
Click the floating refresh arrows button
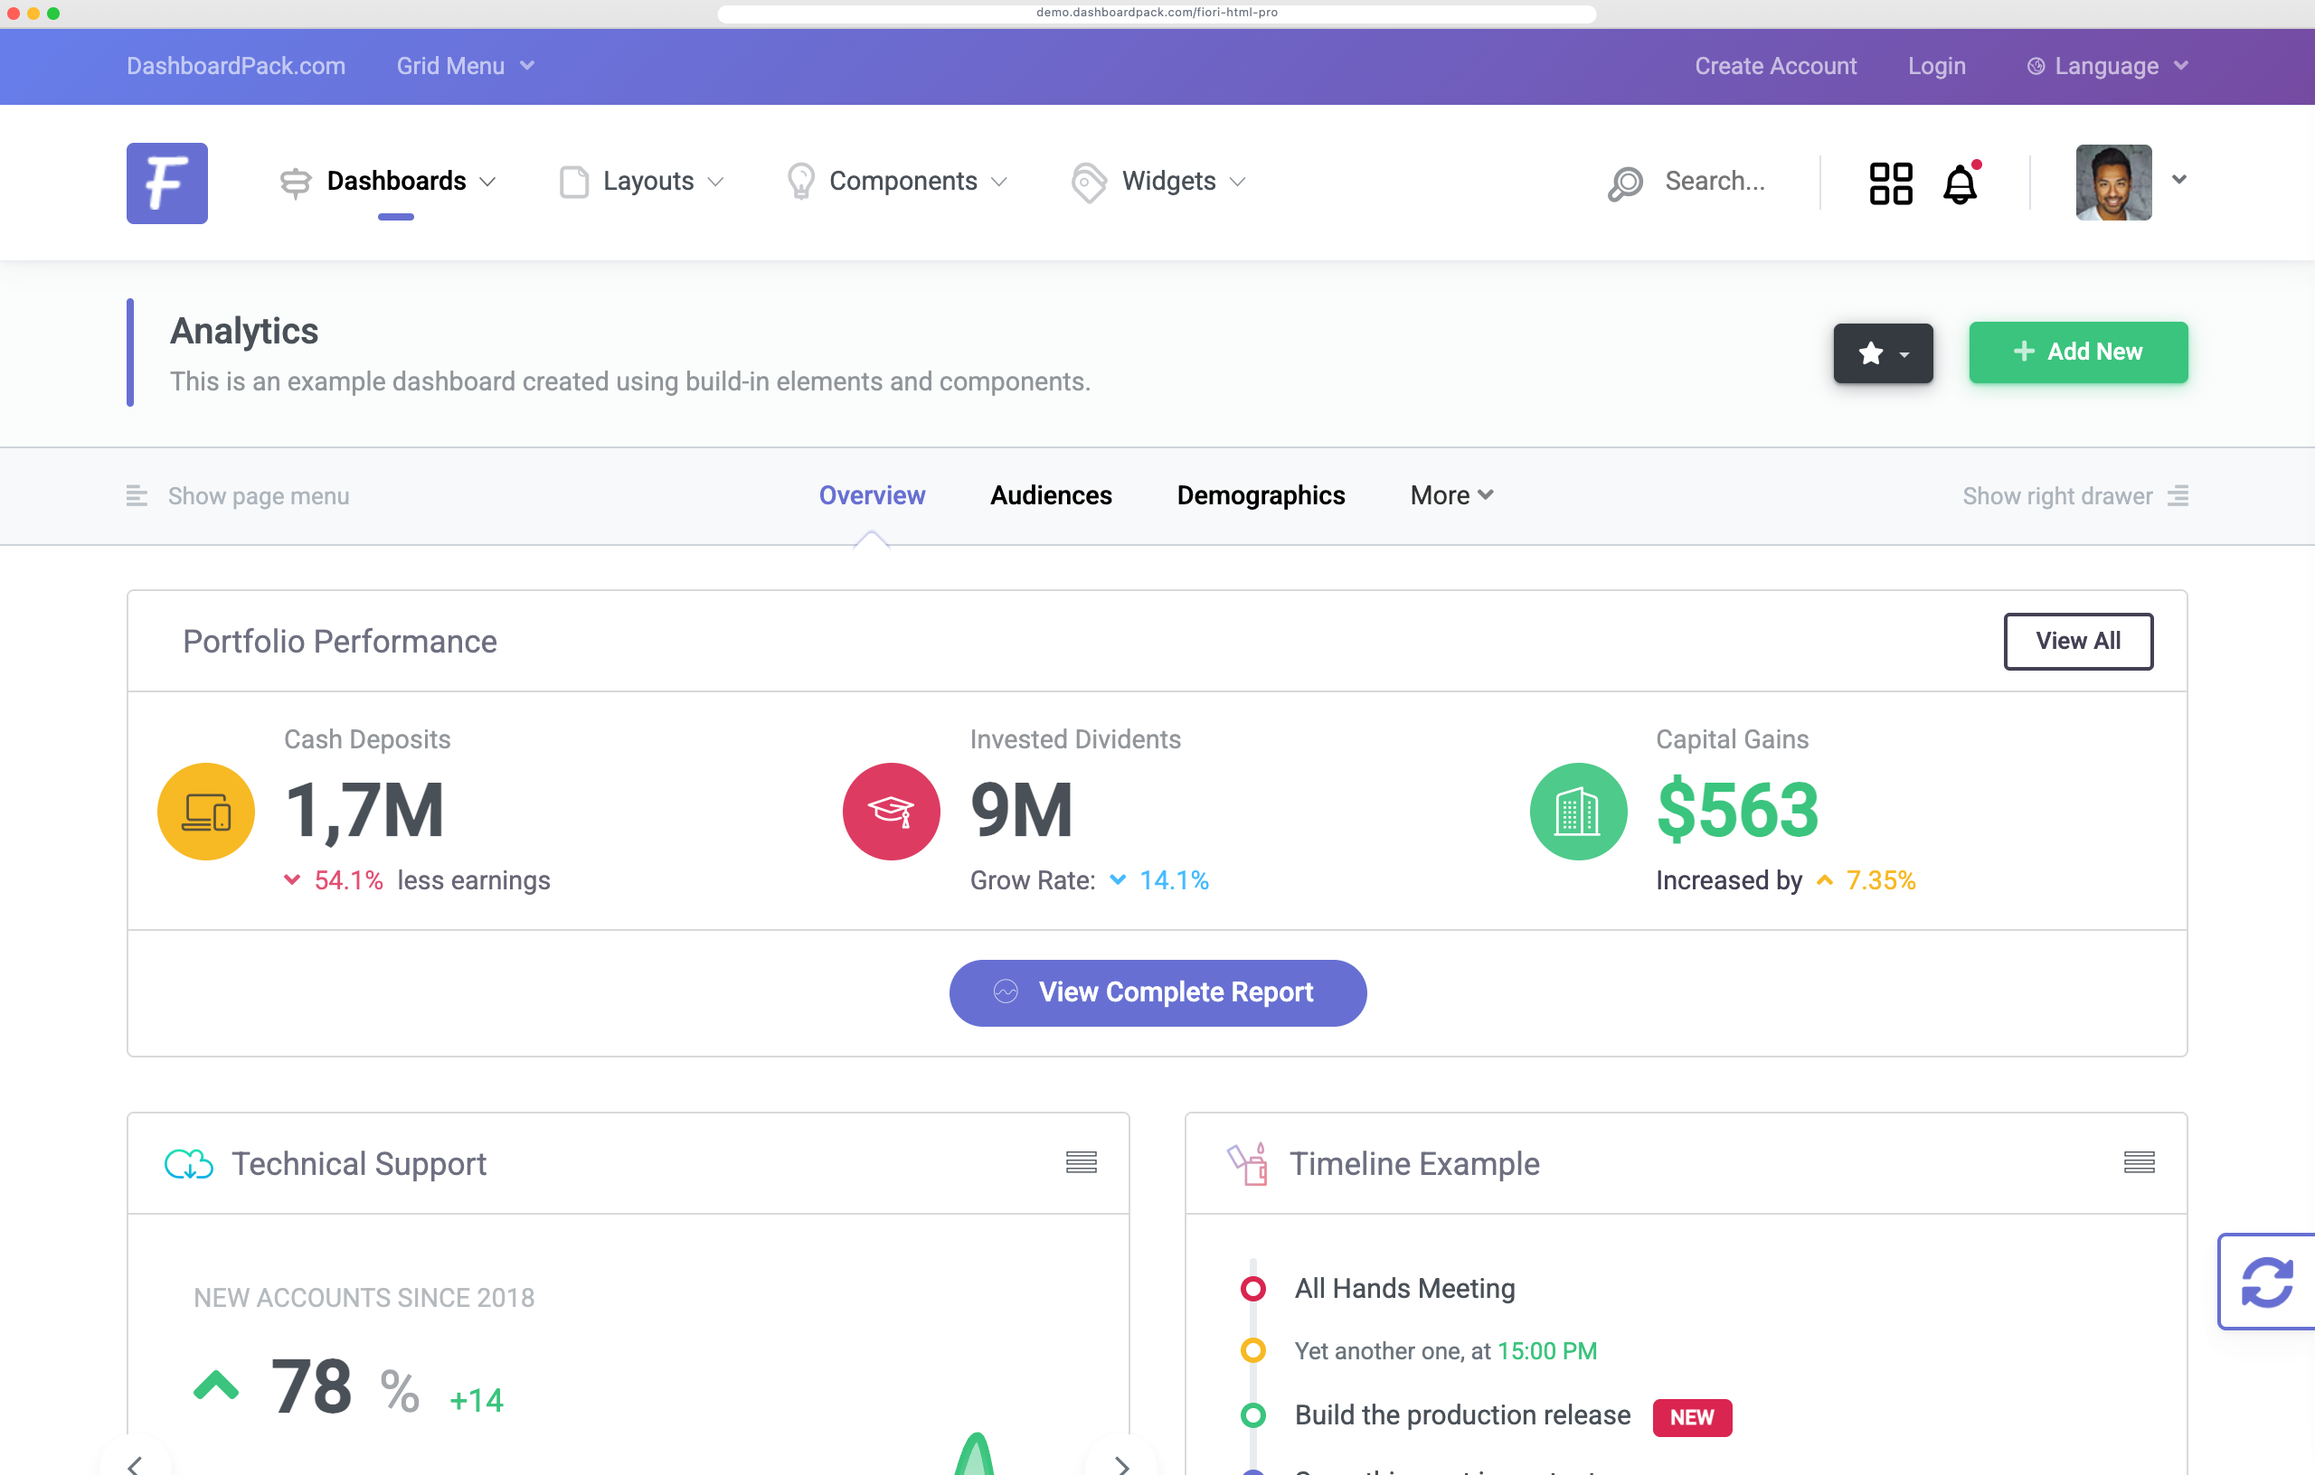(x=2267, y=1281)
